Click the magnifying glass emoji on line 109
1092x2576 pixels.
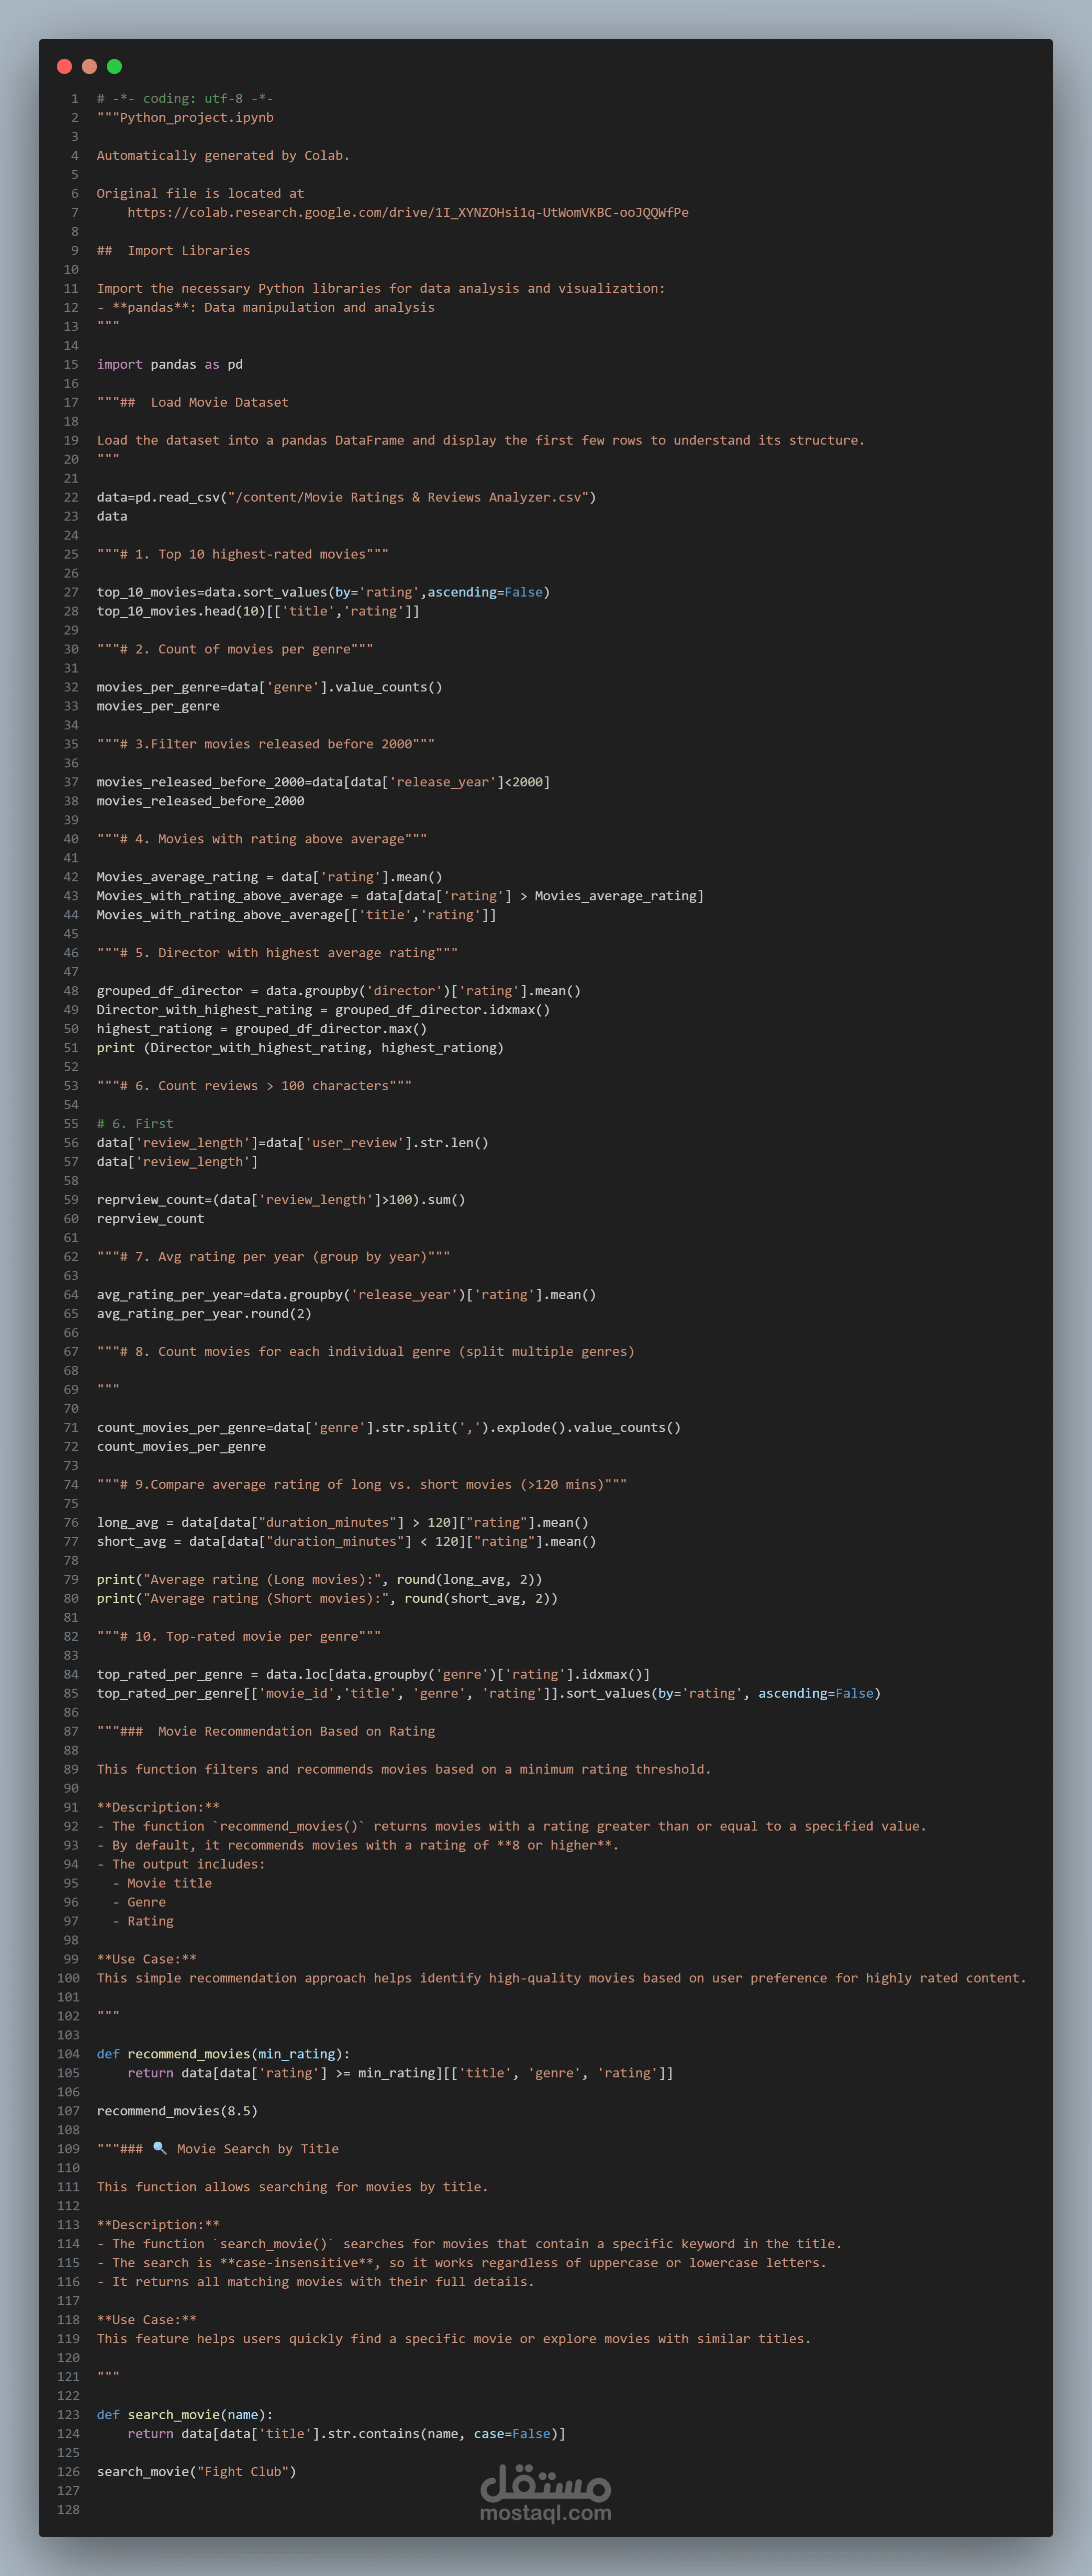click(x=159, y=2148)
